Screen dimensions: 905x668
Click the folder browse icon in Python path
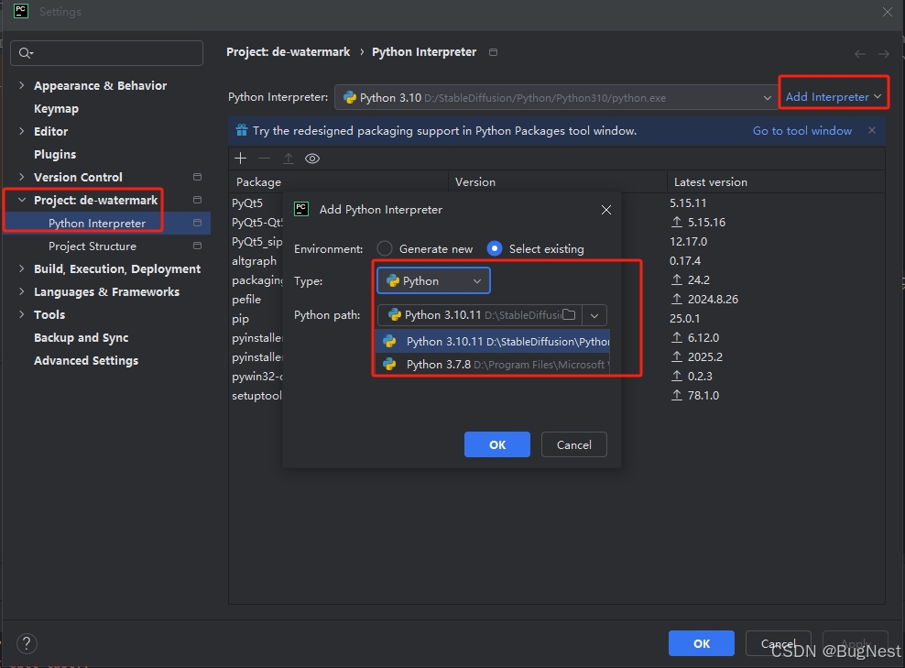click(x=569, y=314)
